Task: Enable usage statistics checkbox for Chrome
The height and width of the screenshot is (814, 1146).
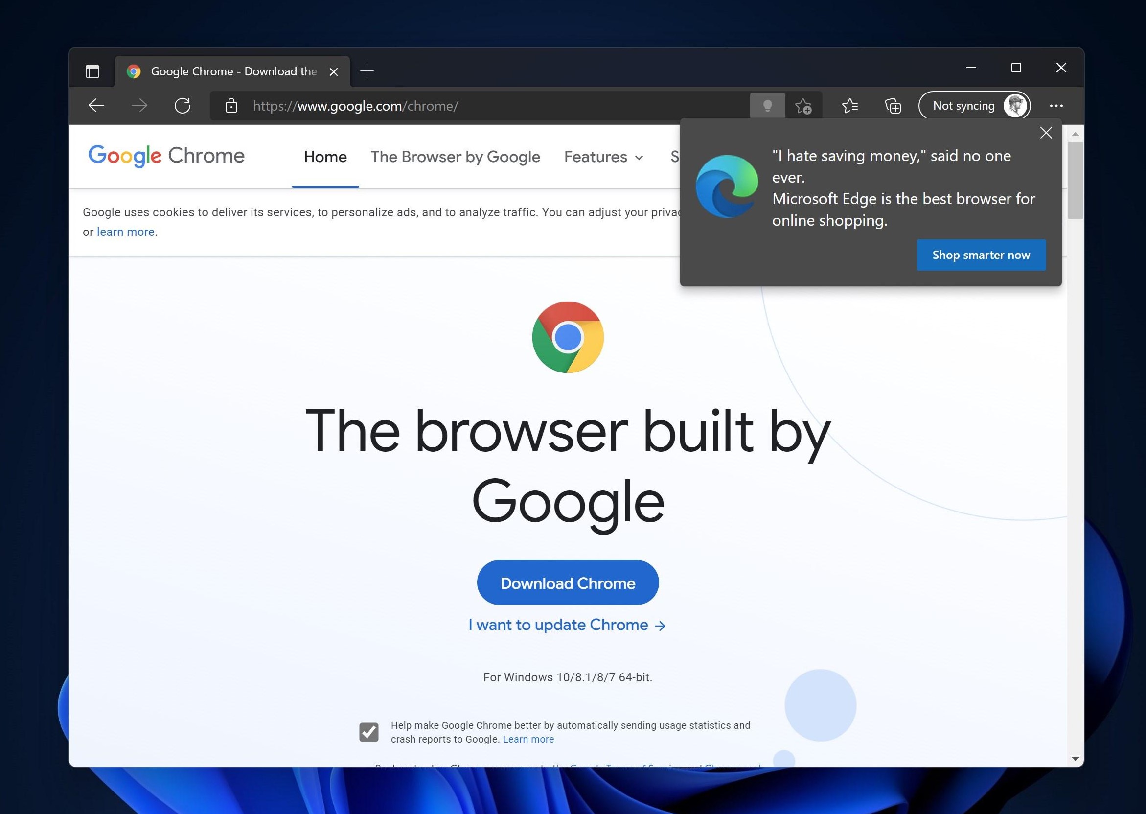Action: click(370, 732)
